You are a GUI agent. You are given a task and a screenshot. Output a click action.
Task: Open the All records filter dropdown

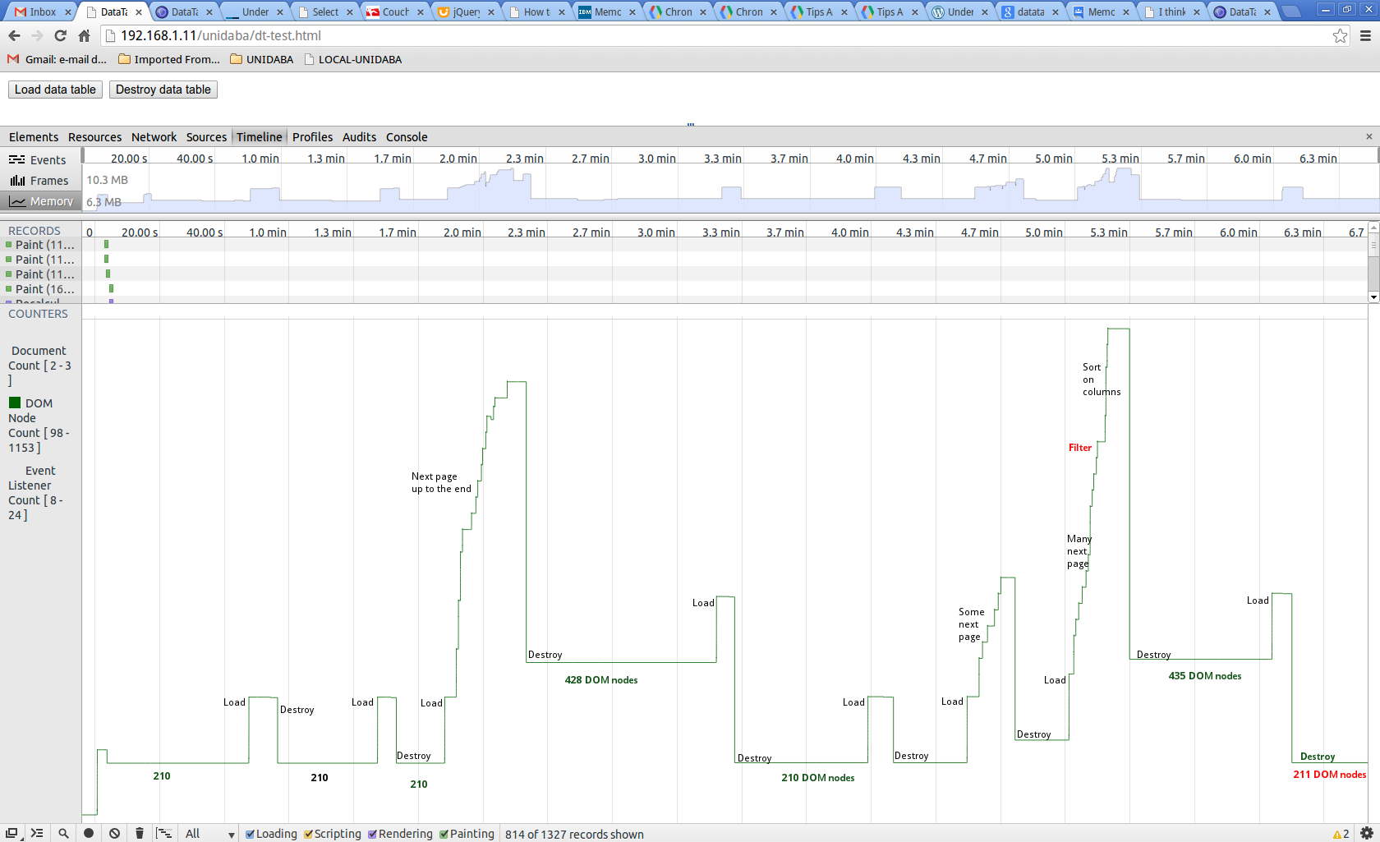pos(209,834)
